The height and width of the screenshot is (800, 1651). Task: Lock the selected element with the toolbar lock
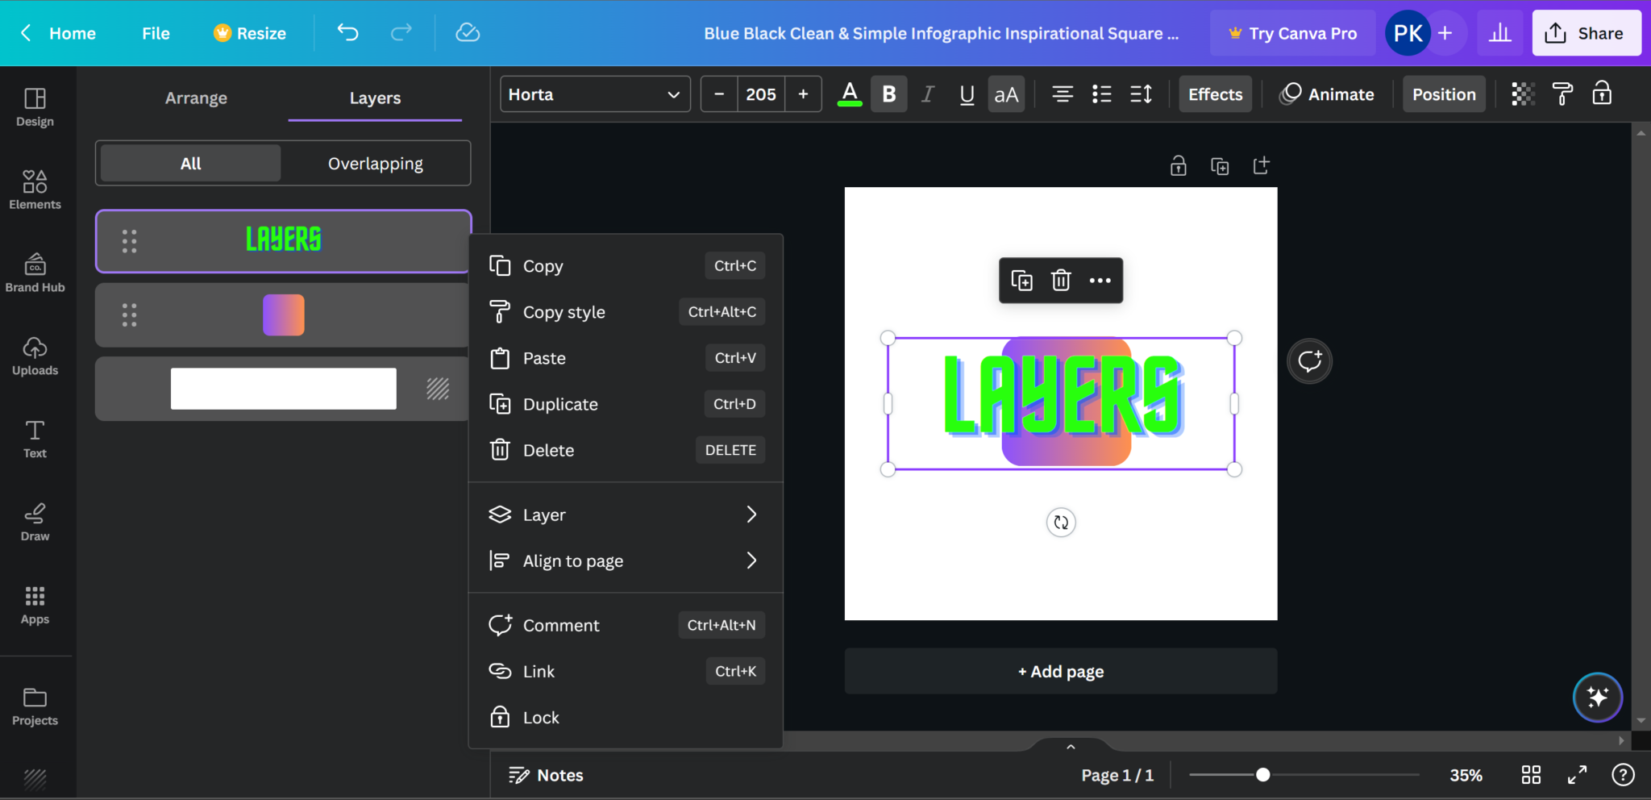(x=1602, y=94)
